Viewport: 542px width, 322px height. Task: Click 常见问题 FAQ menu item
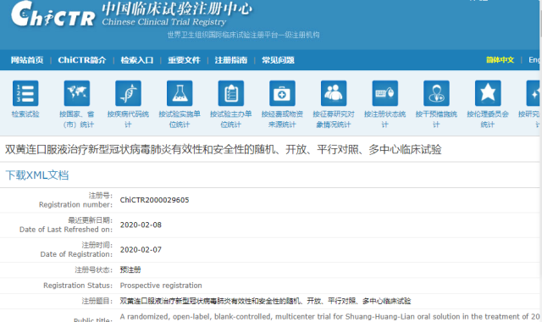pos(278,60)
